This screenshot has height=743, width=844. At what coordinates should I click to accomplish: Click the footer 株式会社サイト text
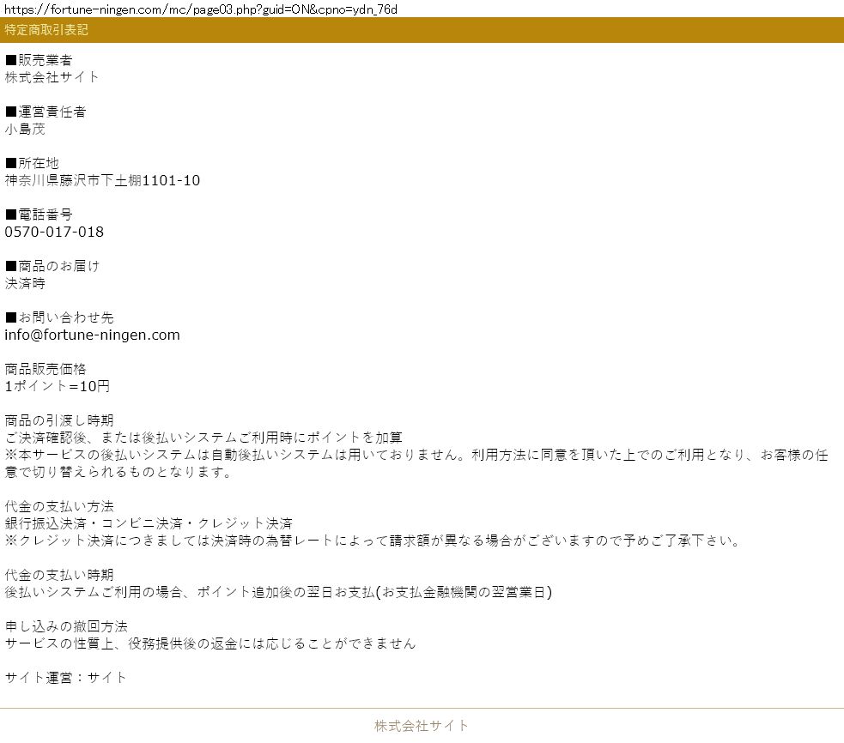(422, 726)
